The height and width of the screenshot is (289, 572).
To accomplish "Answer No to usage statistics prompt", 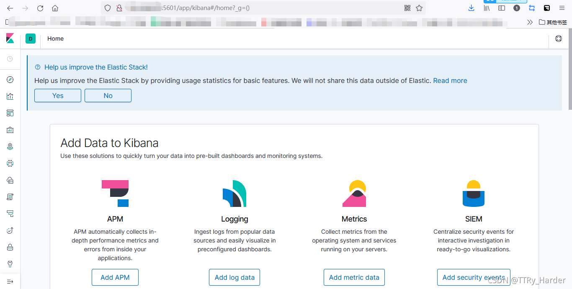I will (108, 95).
